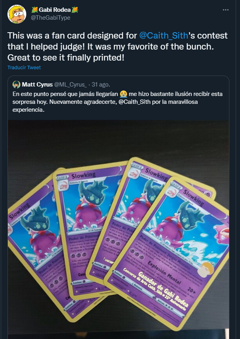Image resolution: width=240 pixels, height=339 pixels.
Task: Click the crying emoji in quoted tweet
Action: (x=124, y=94)
